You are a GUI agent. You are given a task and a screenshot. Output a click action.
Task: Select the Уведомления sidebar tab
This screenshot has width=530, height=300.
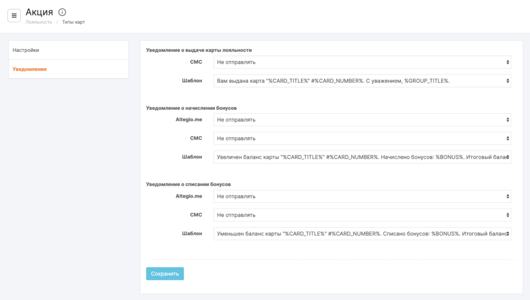pos(68,69)
